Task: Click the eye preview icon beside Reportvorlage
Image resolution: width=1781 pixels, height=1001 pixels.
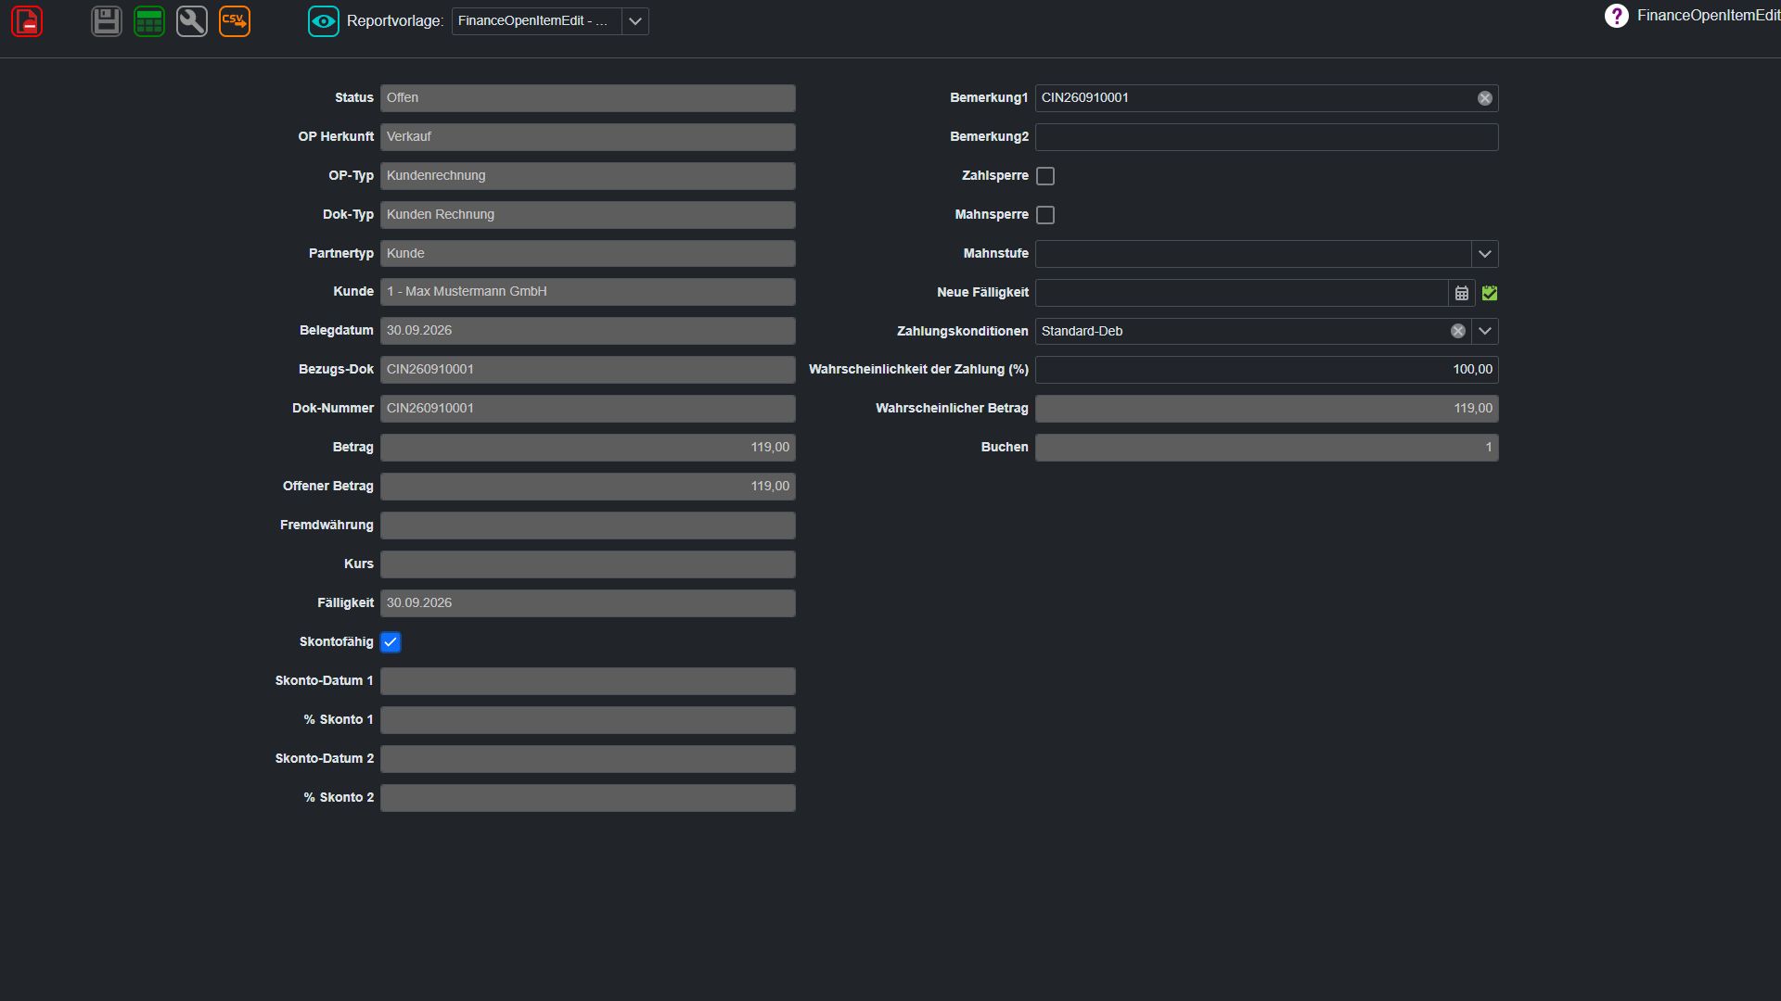Action: tap(324, 21)
